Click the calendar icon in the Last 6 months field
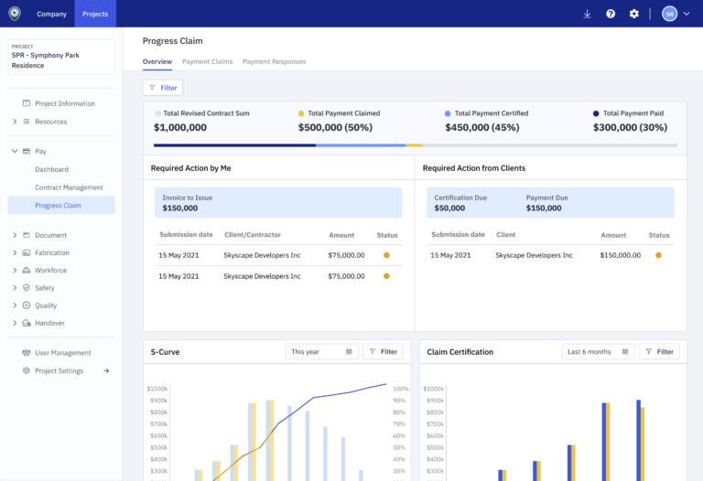Viewport: 703px width, 481px height. 625,351
